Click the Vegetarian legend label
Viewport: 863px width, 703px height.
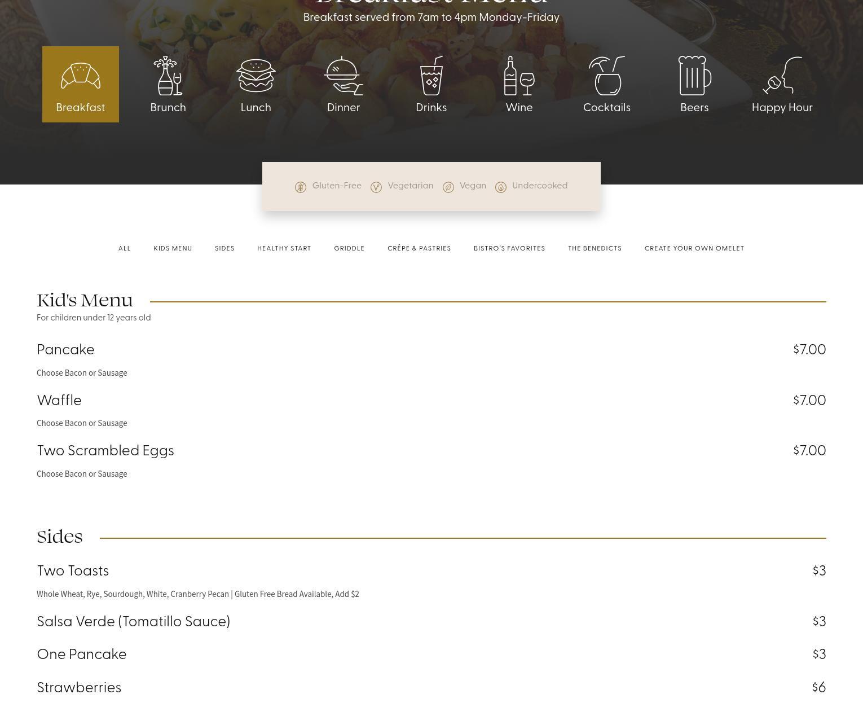point(411,186)
